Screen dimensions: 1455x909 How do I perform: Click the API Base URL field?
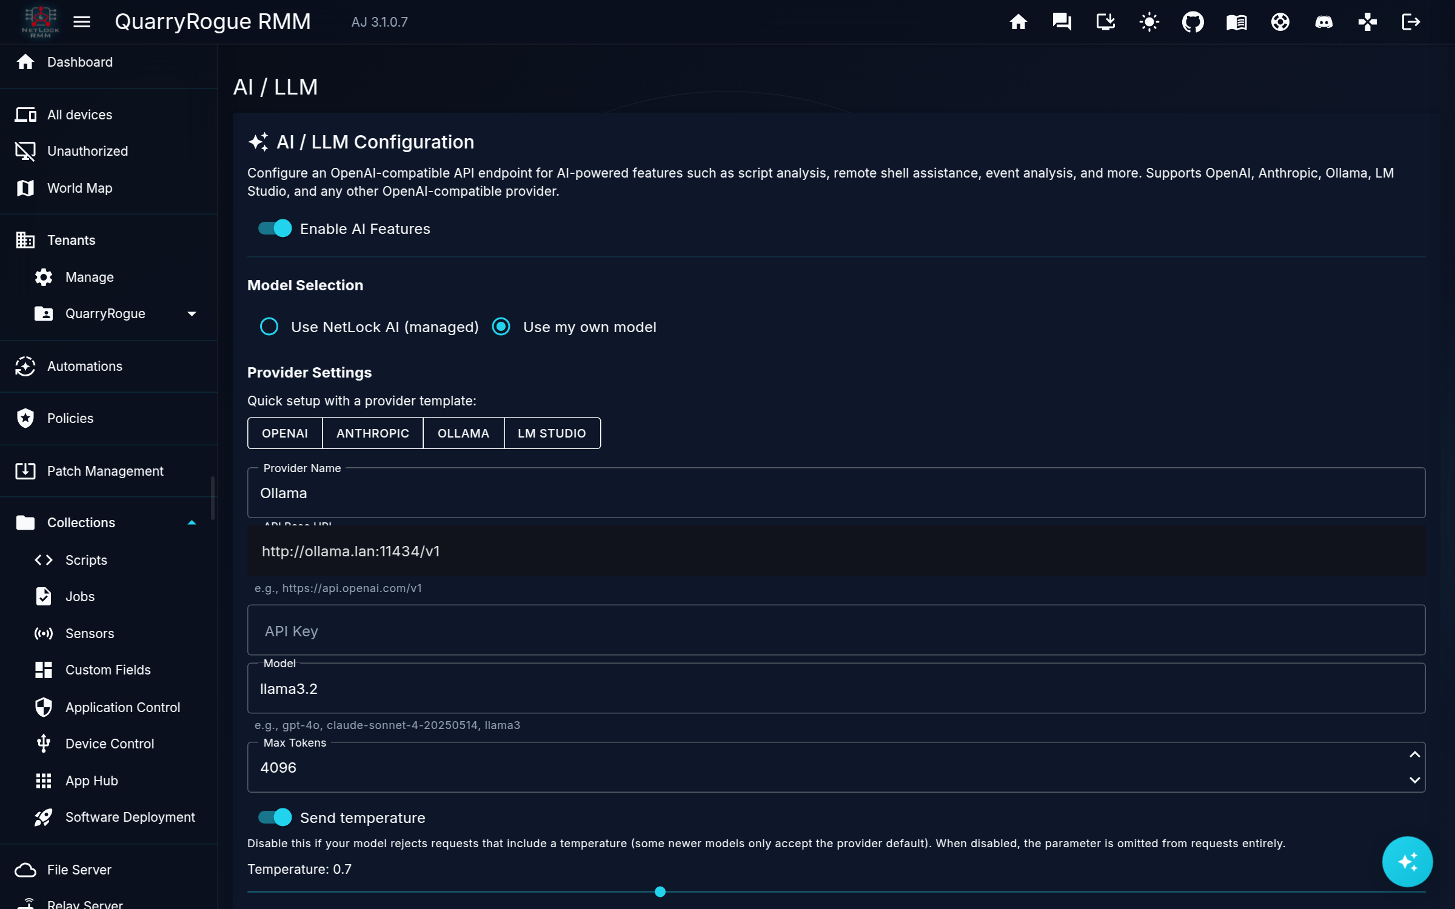(836, 551)
